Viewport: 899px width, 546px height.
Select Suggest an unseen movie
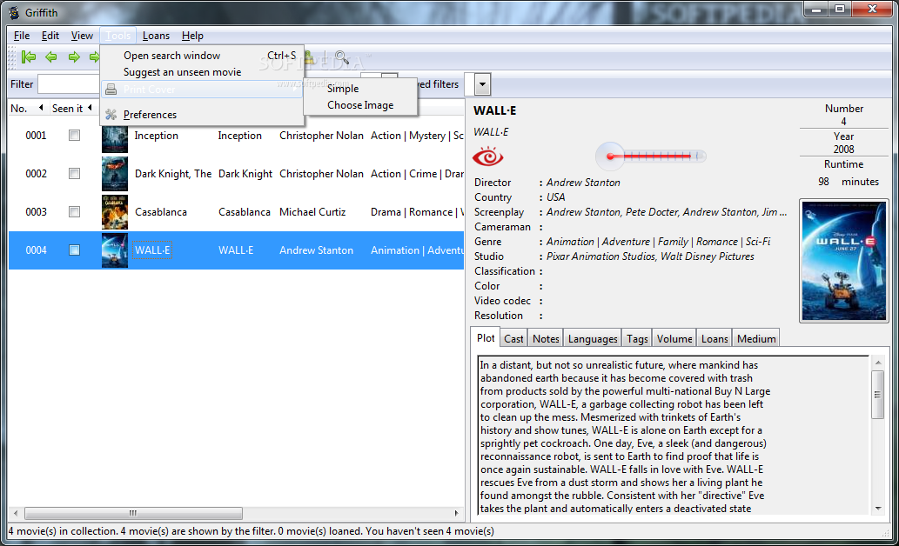[x=202, y=72]
